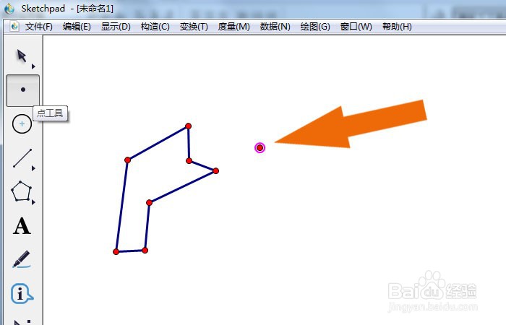506x325 pixels.
Task: Open the 帮助(H) menu
Action: (x=398, y=27)
